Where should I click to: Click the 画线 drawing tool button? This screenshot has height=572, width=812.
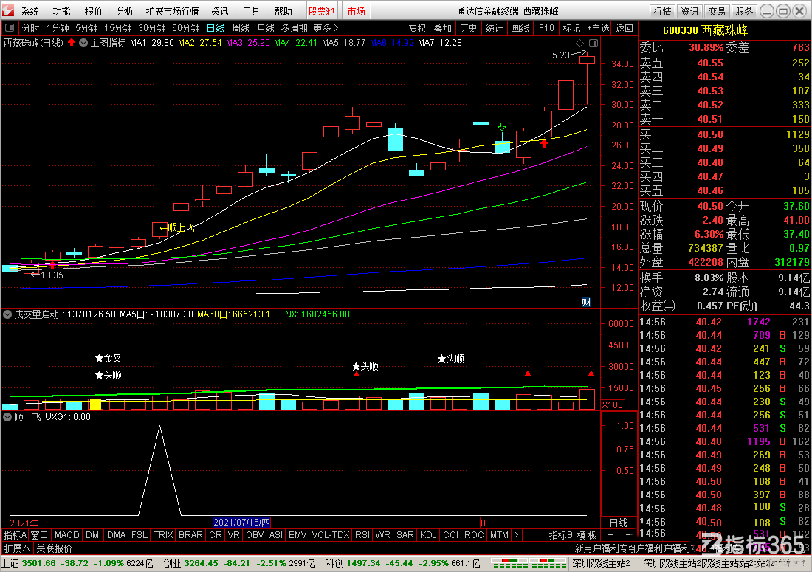point(520,28)
